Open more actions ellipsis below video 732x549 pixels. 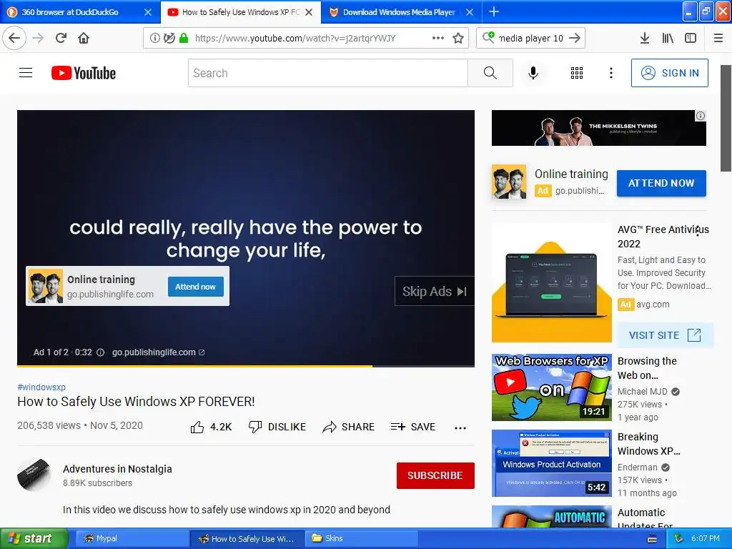(x=460, y=427)
